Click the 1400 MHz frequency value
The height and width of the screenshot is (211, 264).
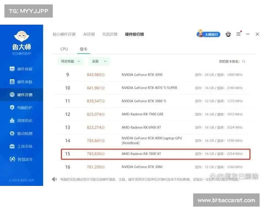coord(235,75)
